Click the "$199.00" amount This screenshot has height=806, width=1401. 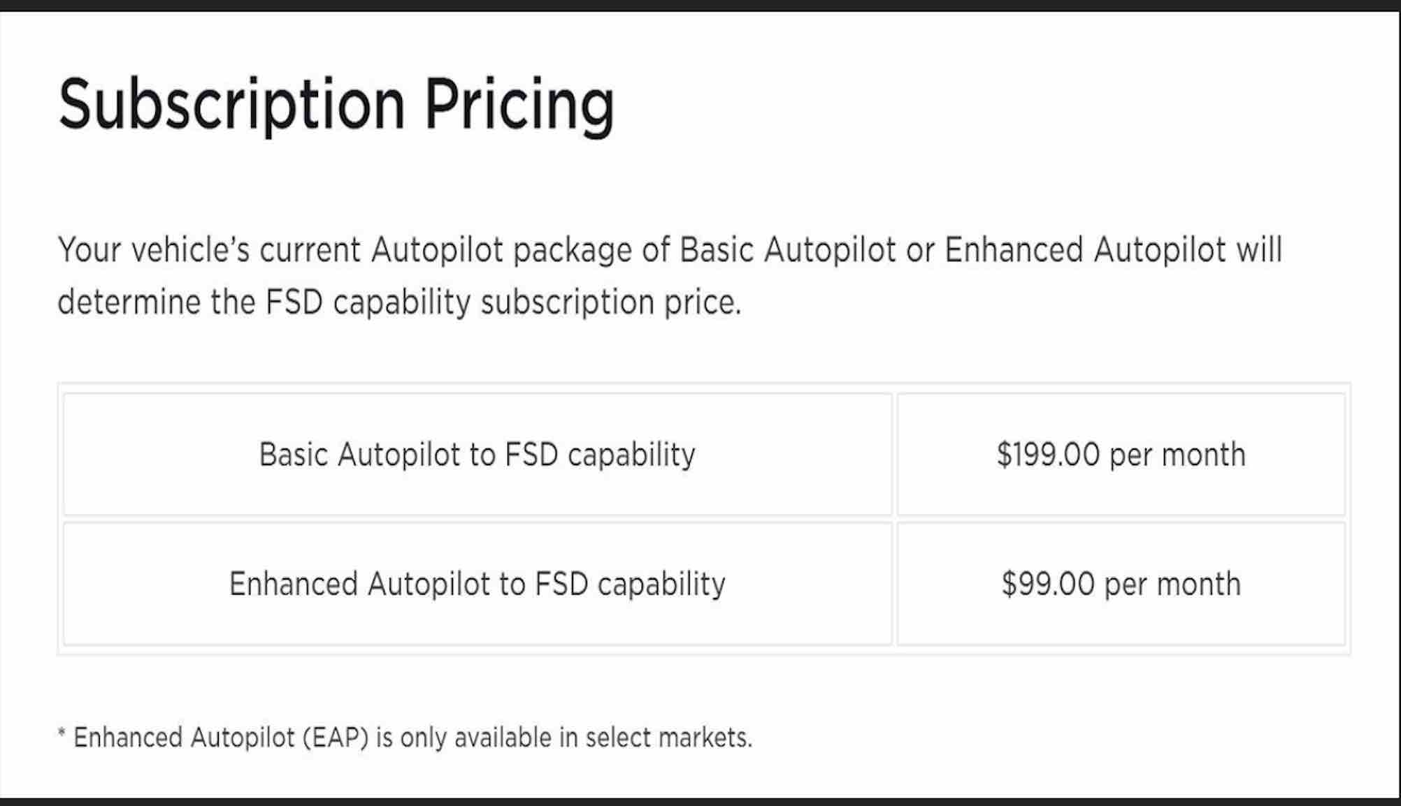pyautogui.click(x=1048, y=455)
